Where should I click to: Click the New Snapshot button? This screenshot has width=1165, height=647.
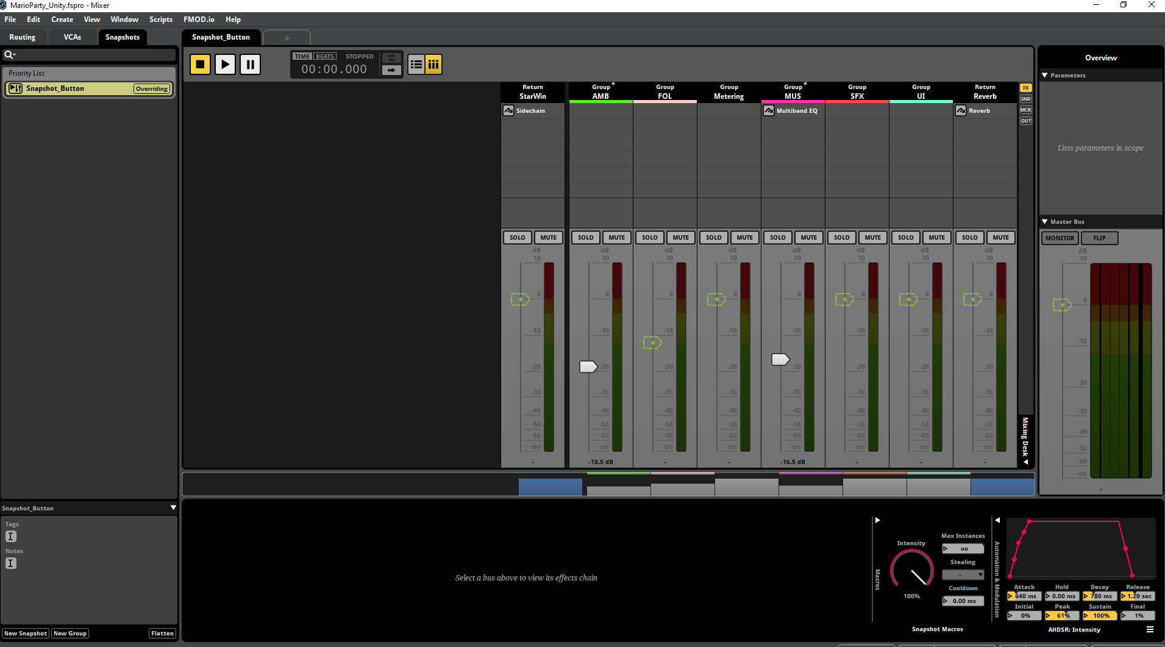(26, 633)
